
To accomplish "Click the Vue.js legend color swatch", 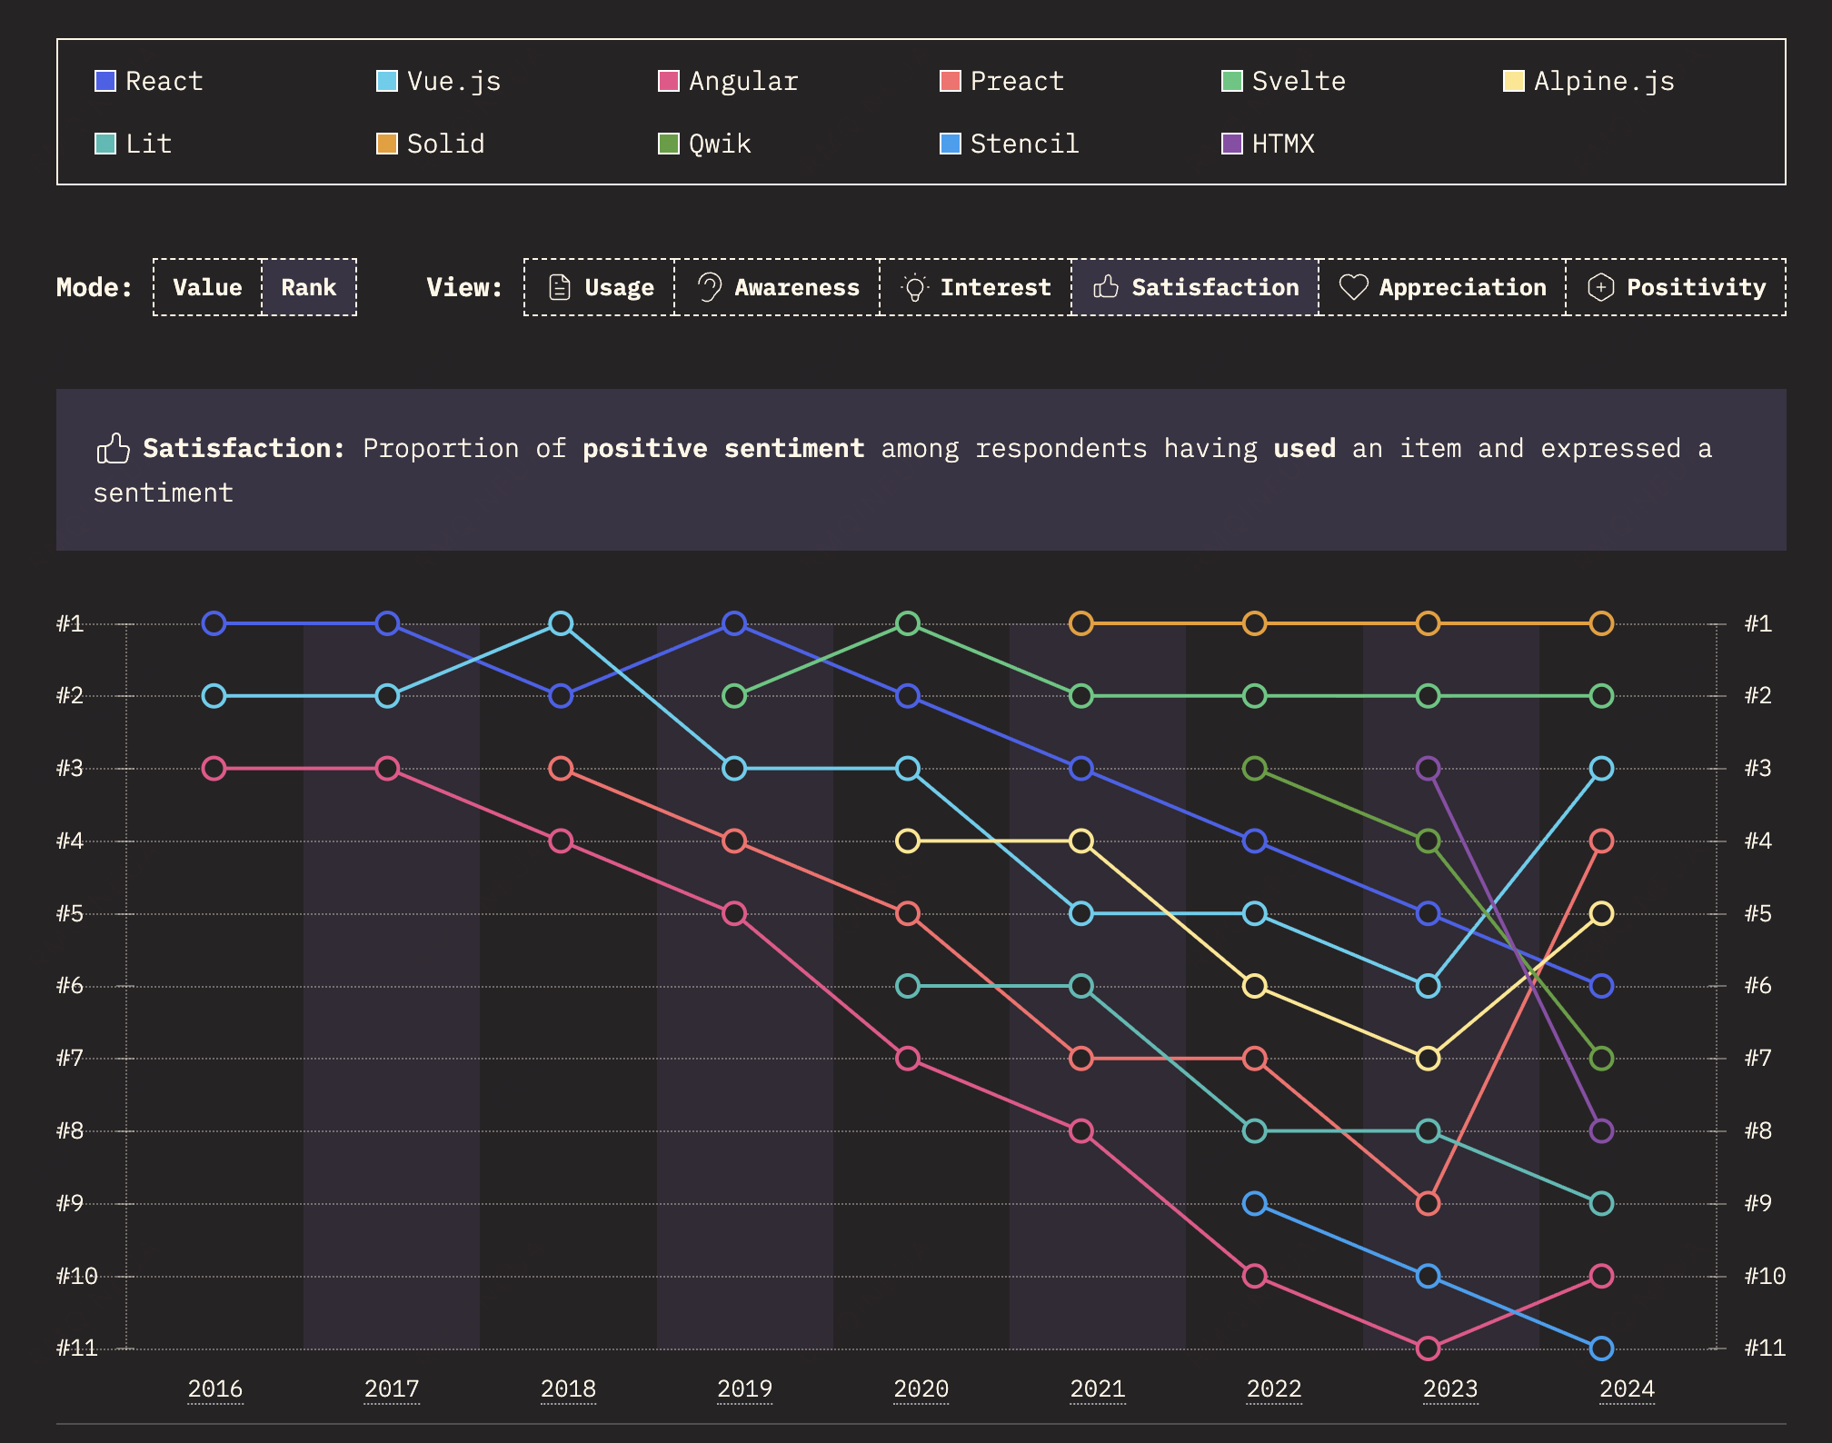I will [x=387, y=82].
